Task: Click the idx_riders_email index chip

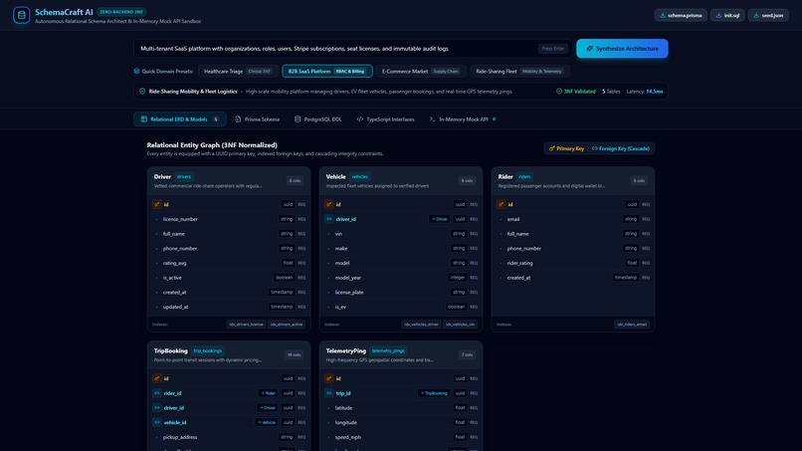Action: click(632, 324)
